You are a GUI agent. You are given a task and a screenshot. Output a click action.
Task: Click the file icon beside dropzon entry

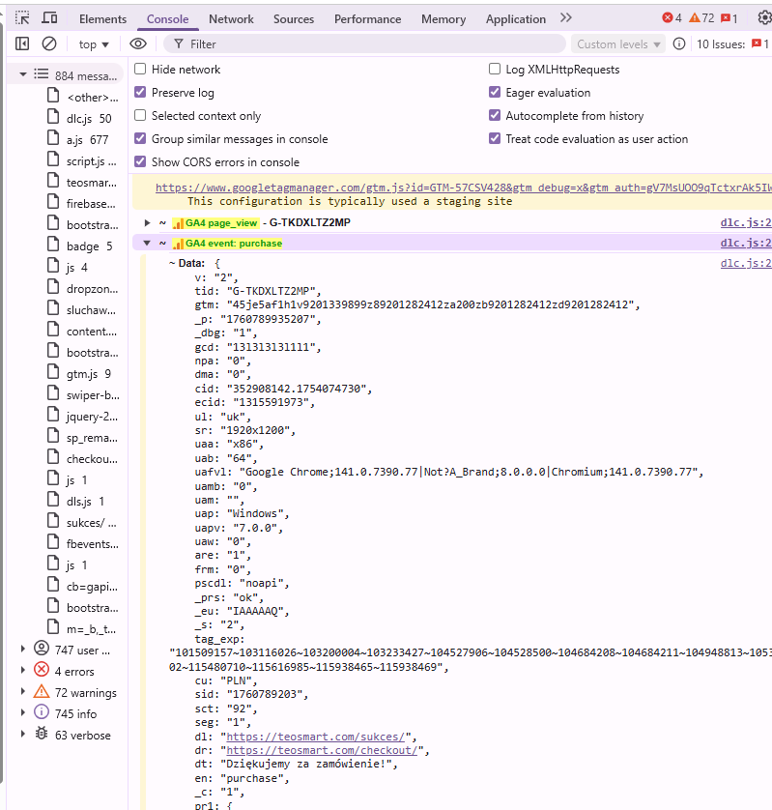tap(53, 287)
